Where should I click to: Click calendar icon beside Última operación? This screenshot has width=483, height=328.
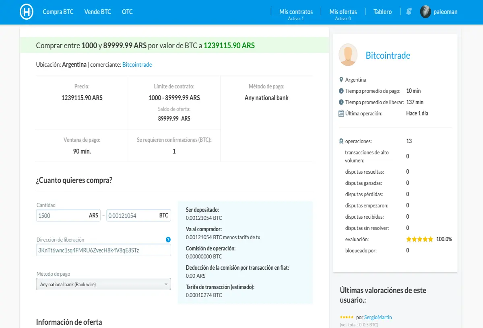click(x=341, y=113)
